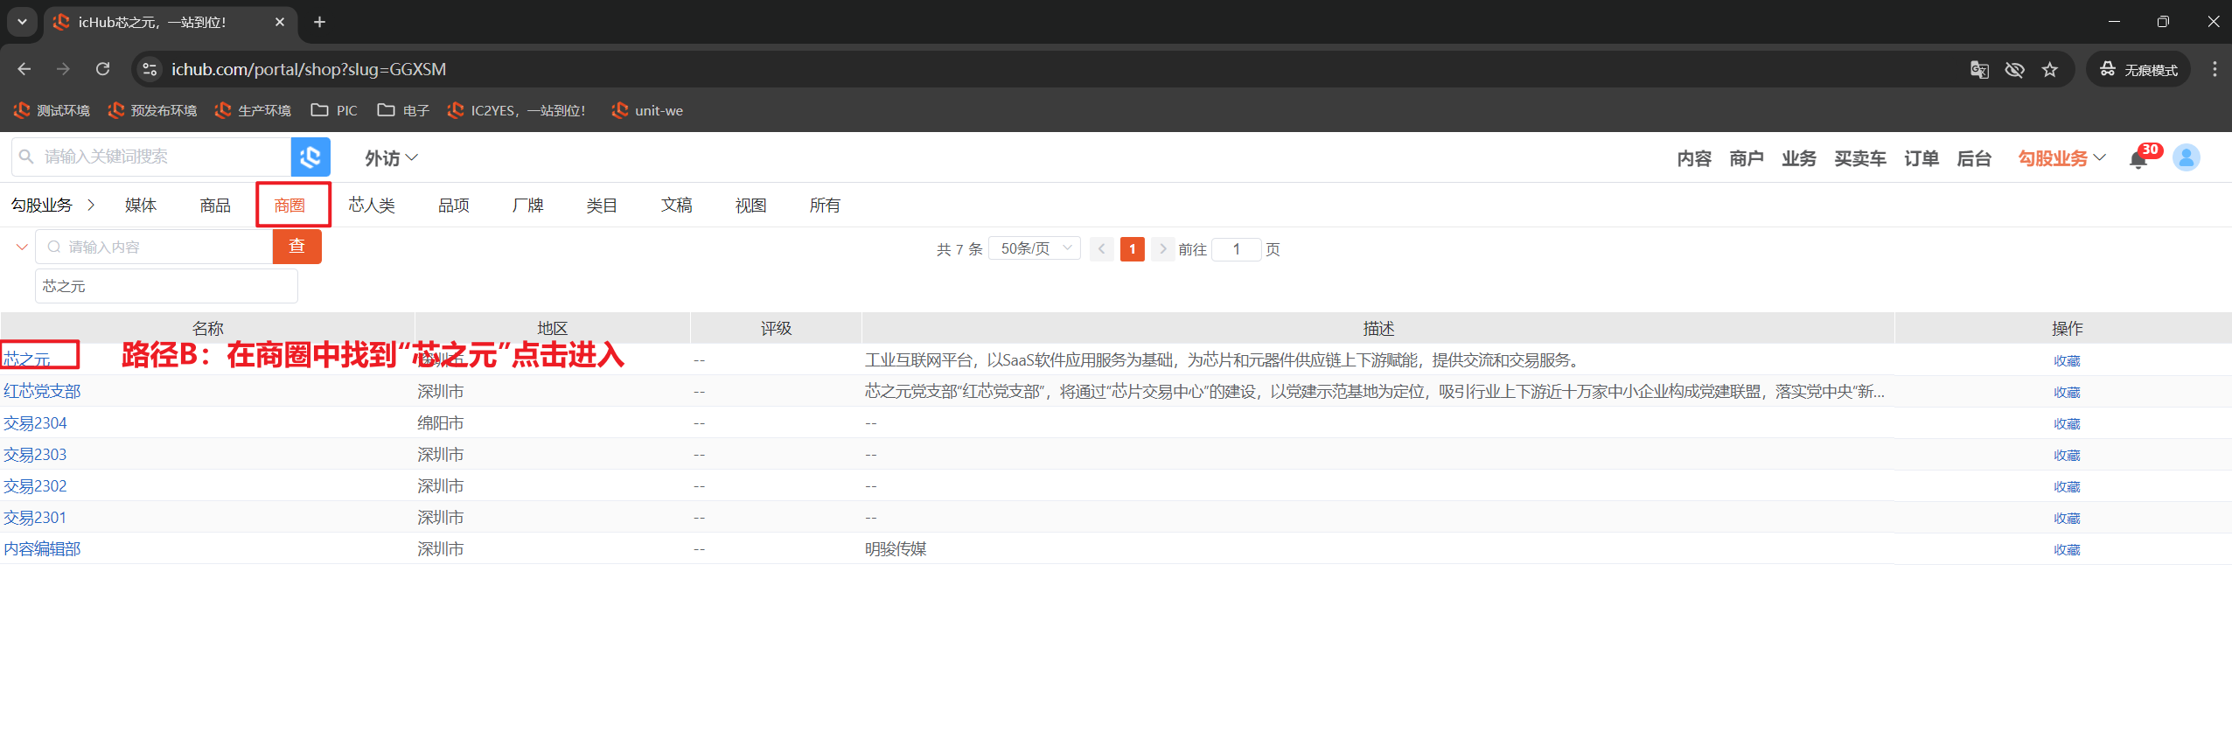Viewport: 2232px width, 753px height.
Task: Click the tracking protection eye icon
Action: [2014, 70]
